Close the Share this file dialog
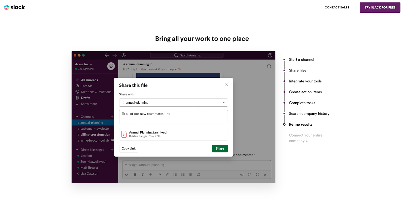This screenshot has width=406, height=210. point(227,85)
